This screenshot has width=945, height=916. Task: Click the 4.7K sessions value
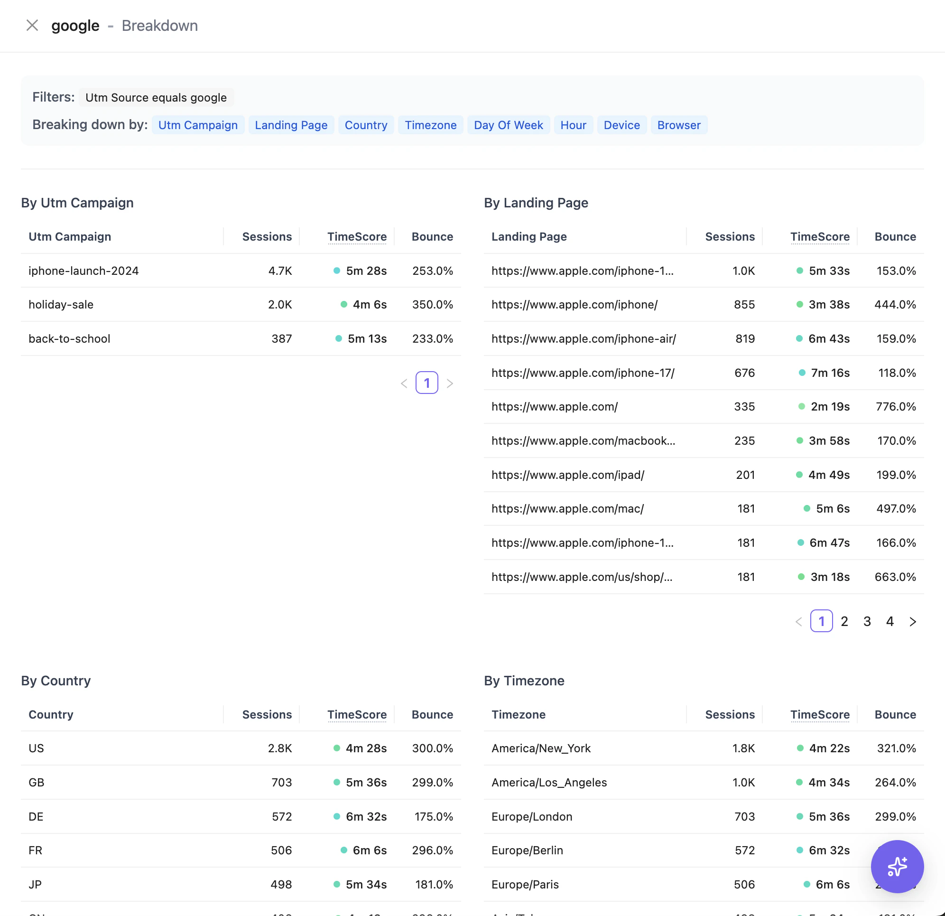280,271
